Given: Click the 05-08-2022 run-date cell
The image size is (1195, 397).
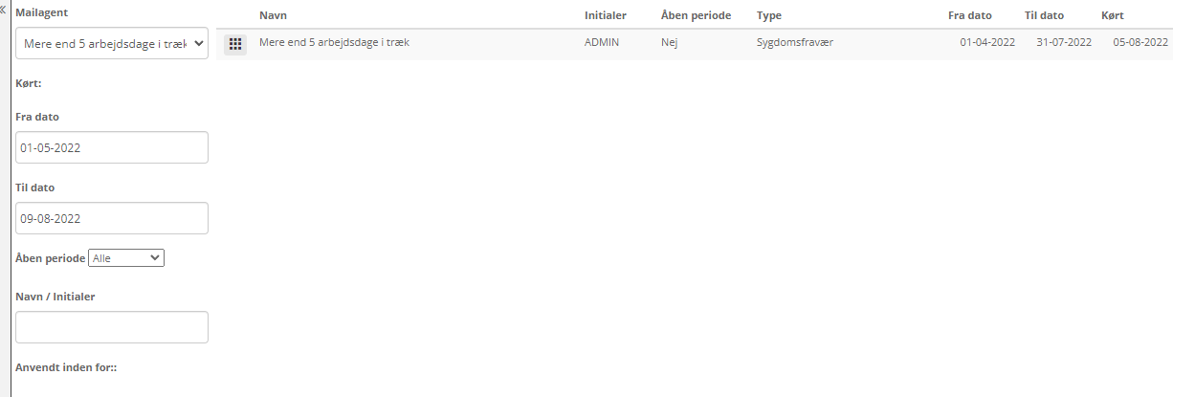Looking at the screenshot, I should click(x=1140, y=43).
